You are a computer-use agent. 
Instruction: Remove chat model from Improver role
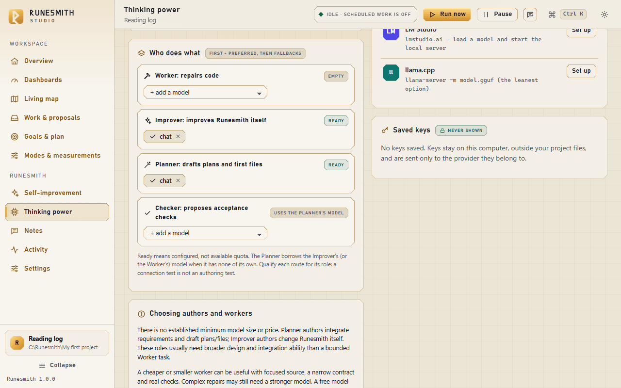coord(178,136)
